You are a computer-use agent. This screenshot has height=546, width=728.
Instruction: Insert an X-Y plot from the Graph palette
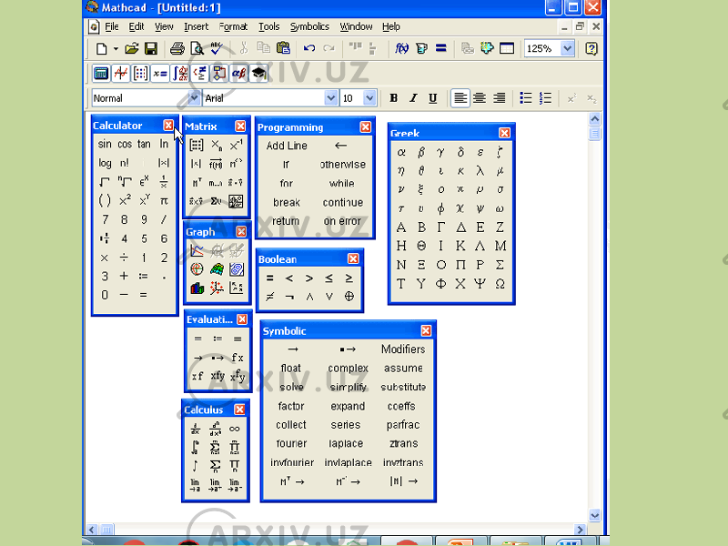pyautogui.click(x=197, y=251)
